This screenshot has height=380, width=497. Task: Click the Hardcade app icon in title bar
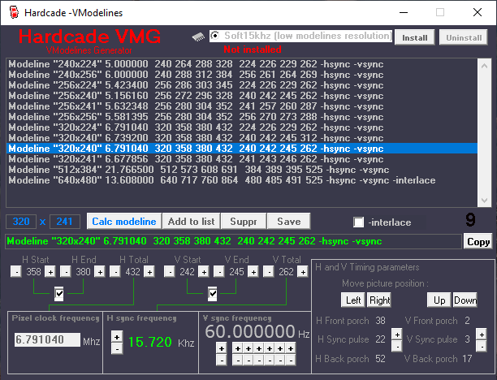14,12
